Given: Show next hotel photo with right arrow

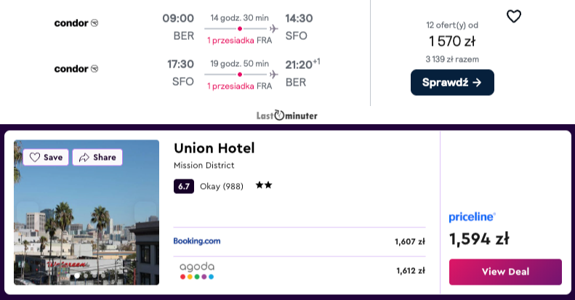Looking at the screenshot, I should tap(145, 212).
